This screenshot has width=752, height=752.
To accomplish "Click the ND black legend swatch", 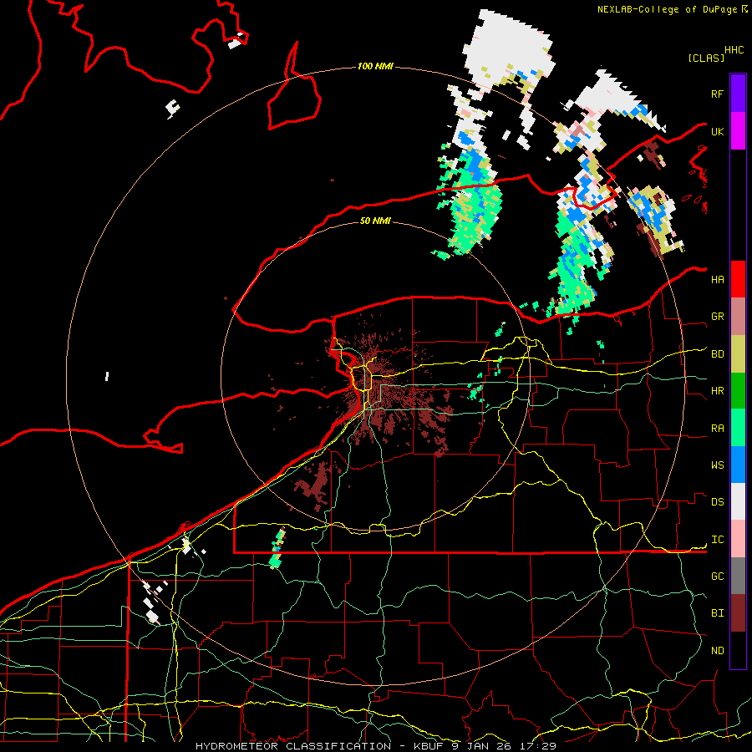I will [x=738, y=650].
